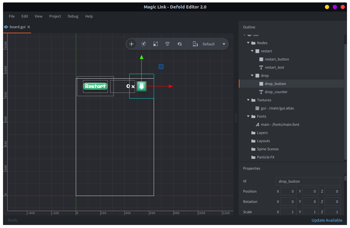Collapse the Fonts folder
350x228 pixels.
pyautogui.click(x=248, y=116)
